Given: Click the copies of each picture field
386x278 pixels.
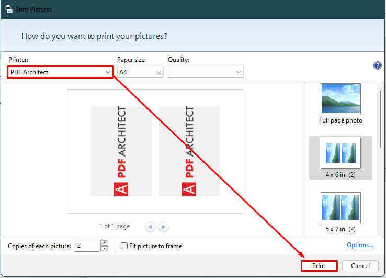Looking at the screenshot, I should click(x=87, y=246).
